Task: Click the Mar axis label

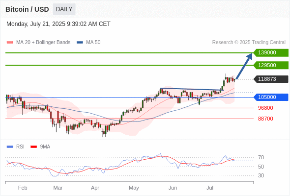Action: [x=58, y=188]
